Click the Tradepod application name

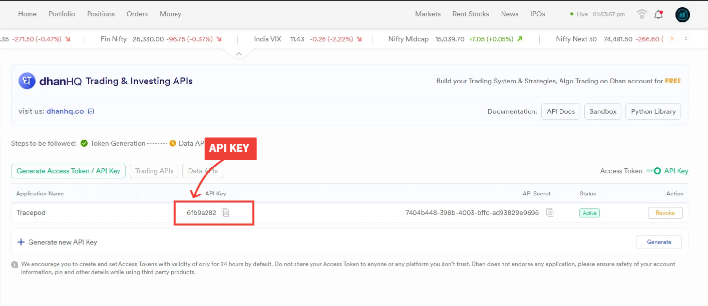31,213
